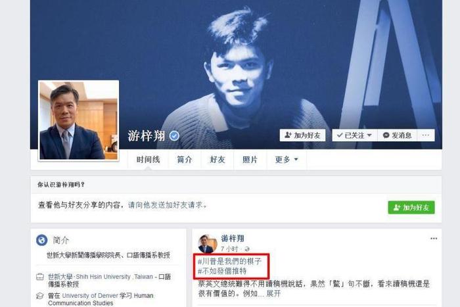Click the green 加为好友 button
The height and width of the screenshot is (307, 460).
[411, 208]
